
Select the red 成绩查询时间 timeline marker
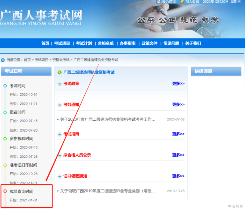click(5, 191)
